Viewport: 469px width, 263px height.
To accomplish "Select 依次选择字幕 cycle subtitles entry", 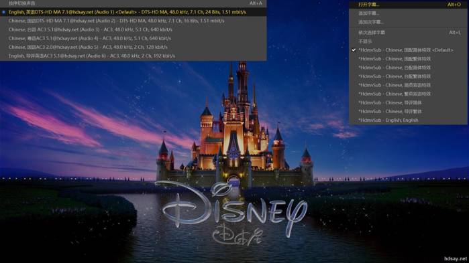I will [408, 33].
